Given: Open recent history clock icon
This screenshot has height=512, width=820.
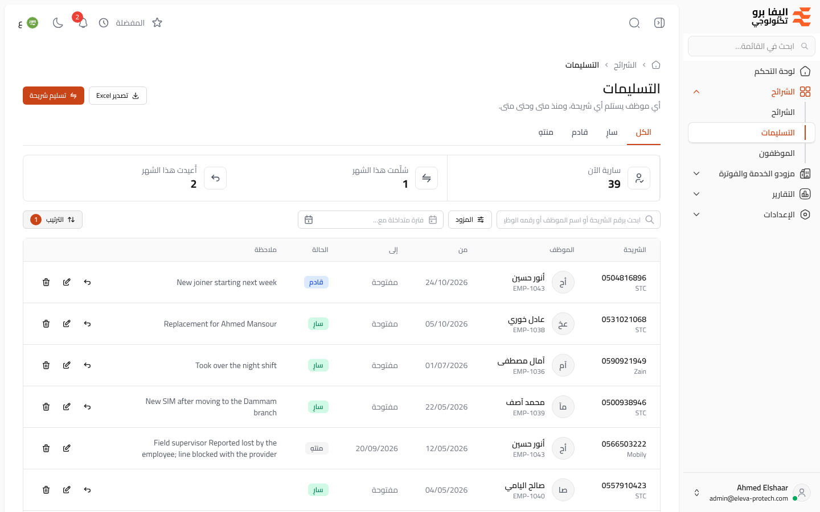Looking at the screenshot, I should [104, 23].
